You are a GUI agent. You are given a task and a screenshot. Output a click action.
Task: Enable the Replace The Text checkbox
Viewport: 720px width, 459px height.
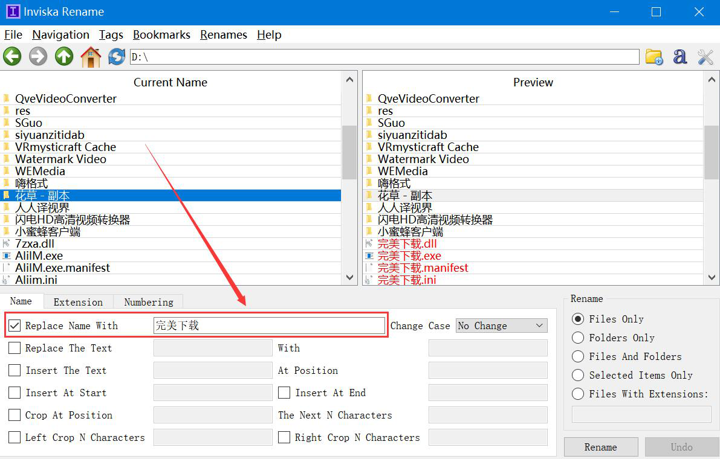(15, 348)
